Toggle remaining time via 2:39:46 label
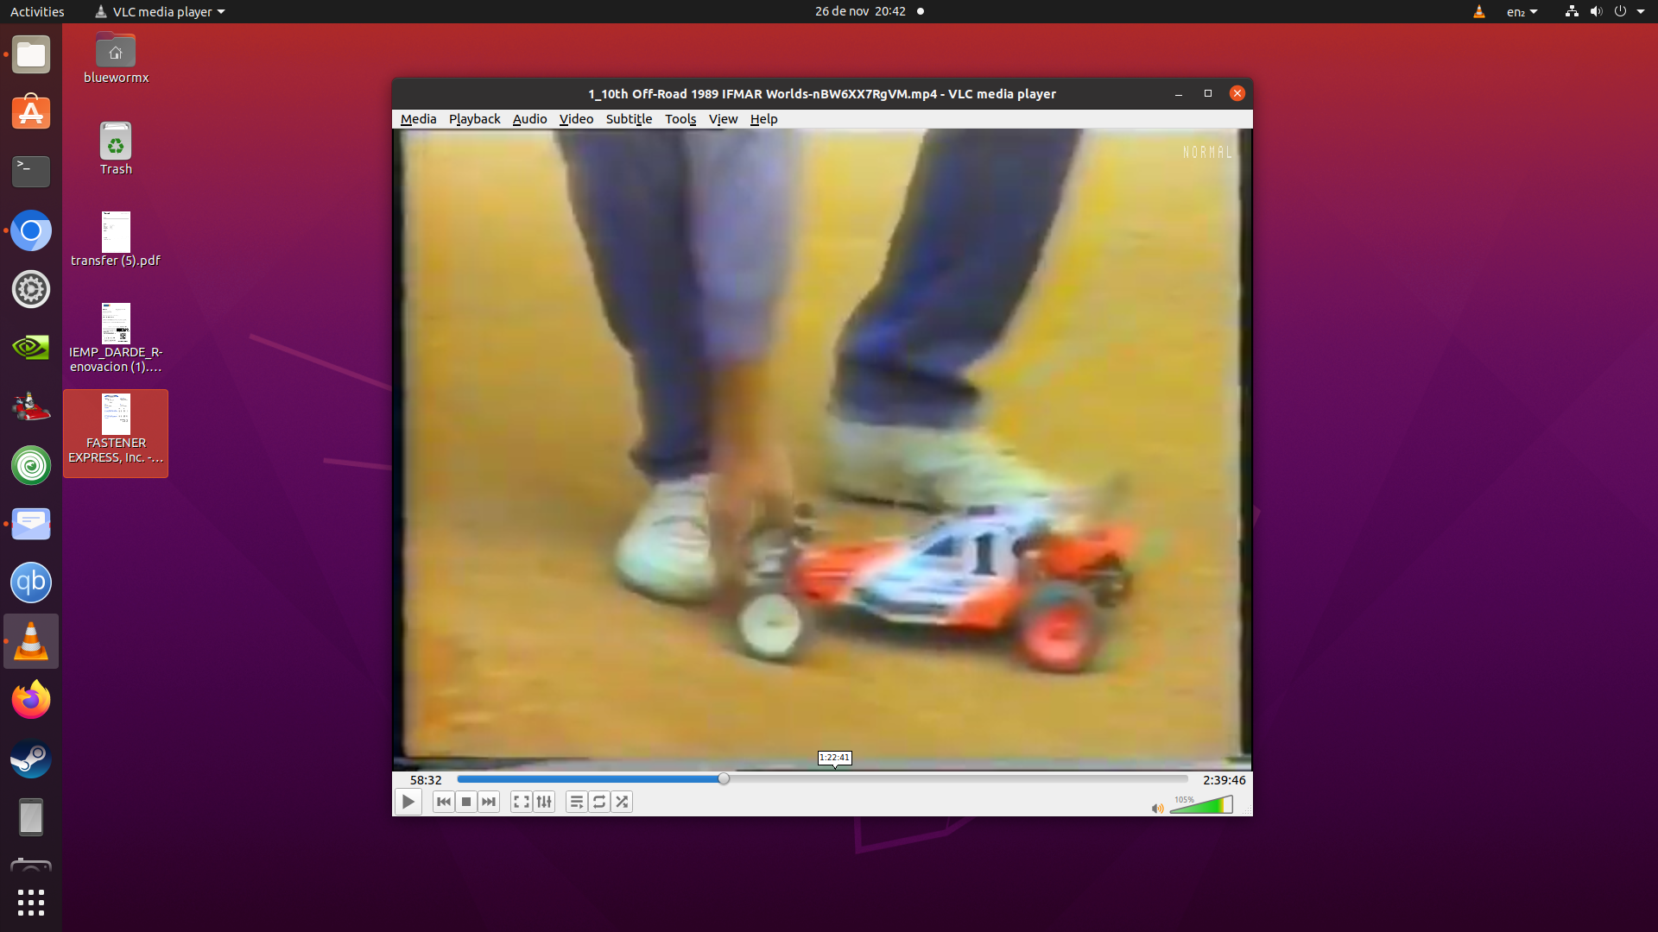Screen dimensions: 1658x932 [1224, 780]
